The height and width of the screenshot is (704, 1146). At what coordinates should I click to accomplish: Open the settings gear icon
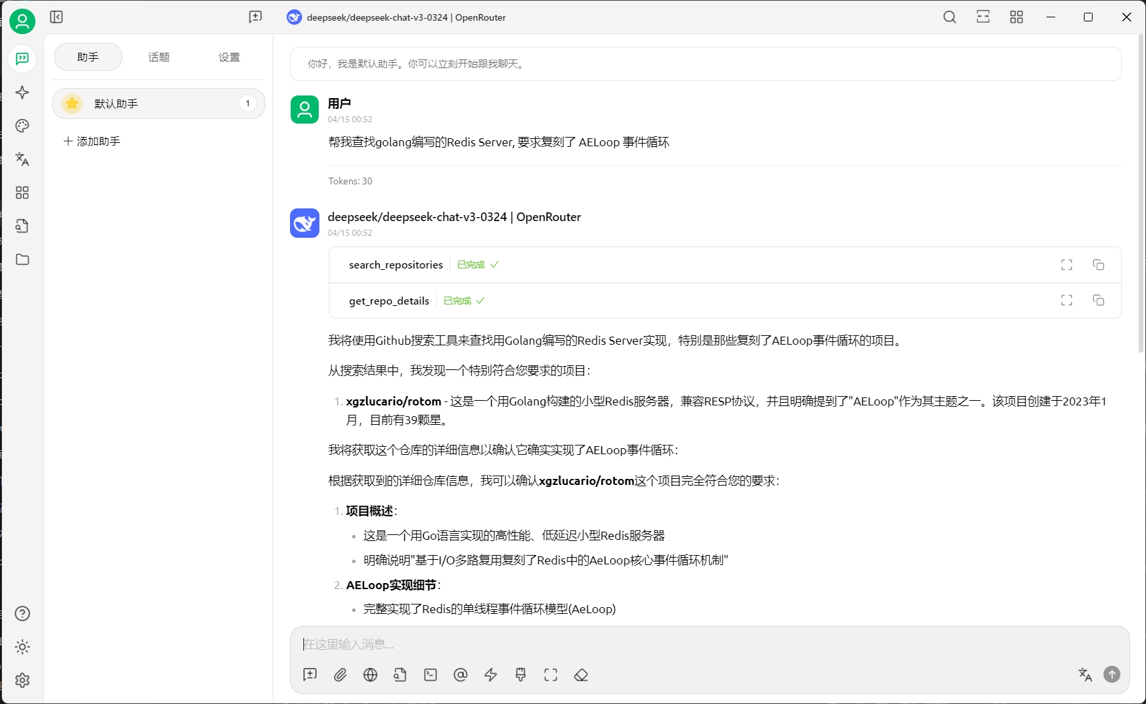22,680
